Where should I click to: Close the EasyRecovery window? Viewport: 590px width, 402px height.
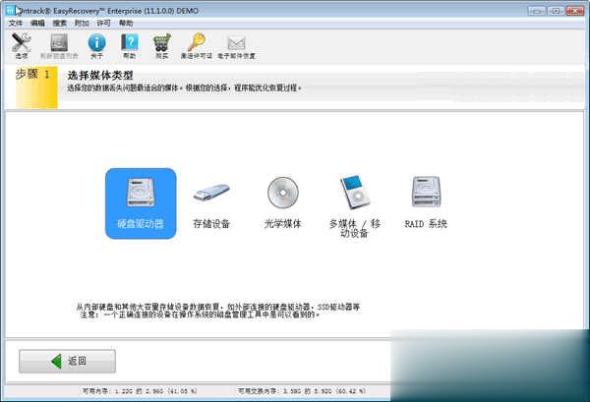click(575, 11)
